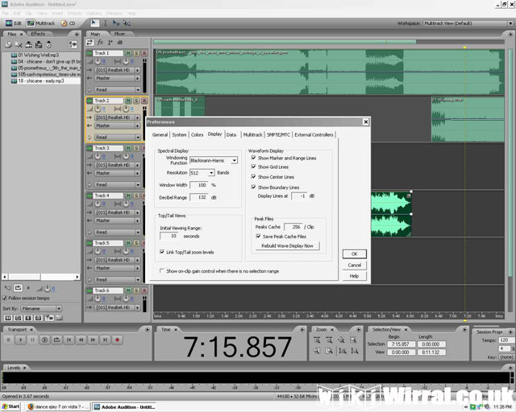Open the Colors preferences tab

(x=197, y=134)
